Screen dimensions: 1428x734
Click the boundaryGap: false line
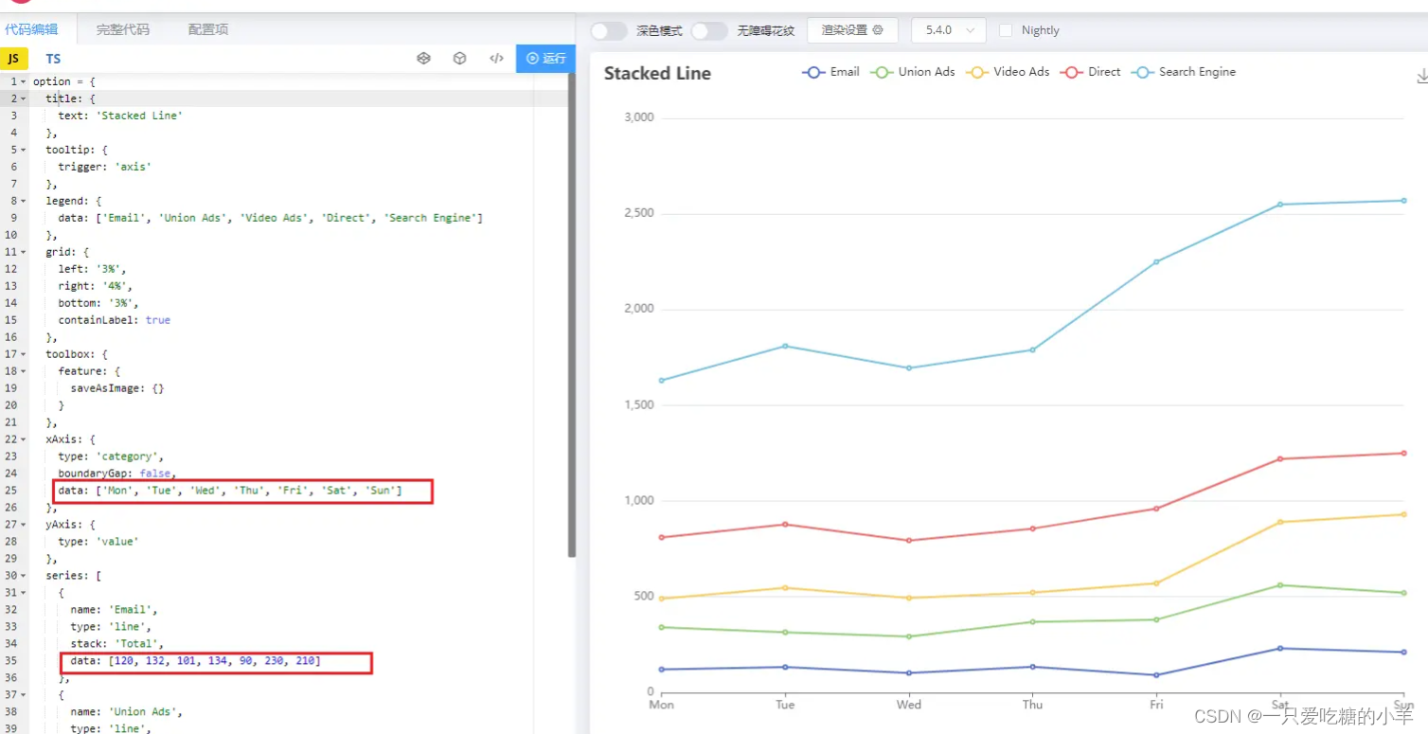point(117,474)
